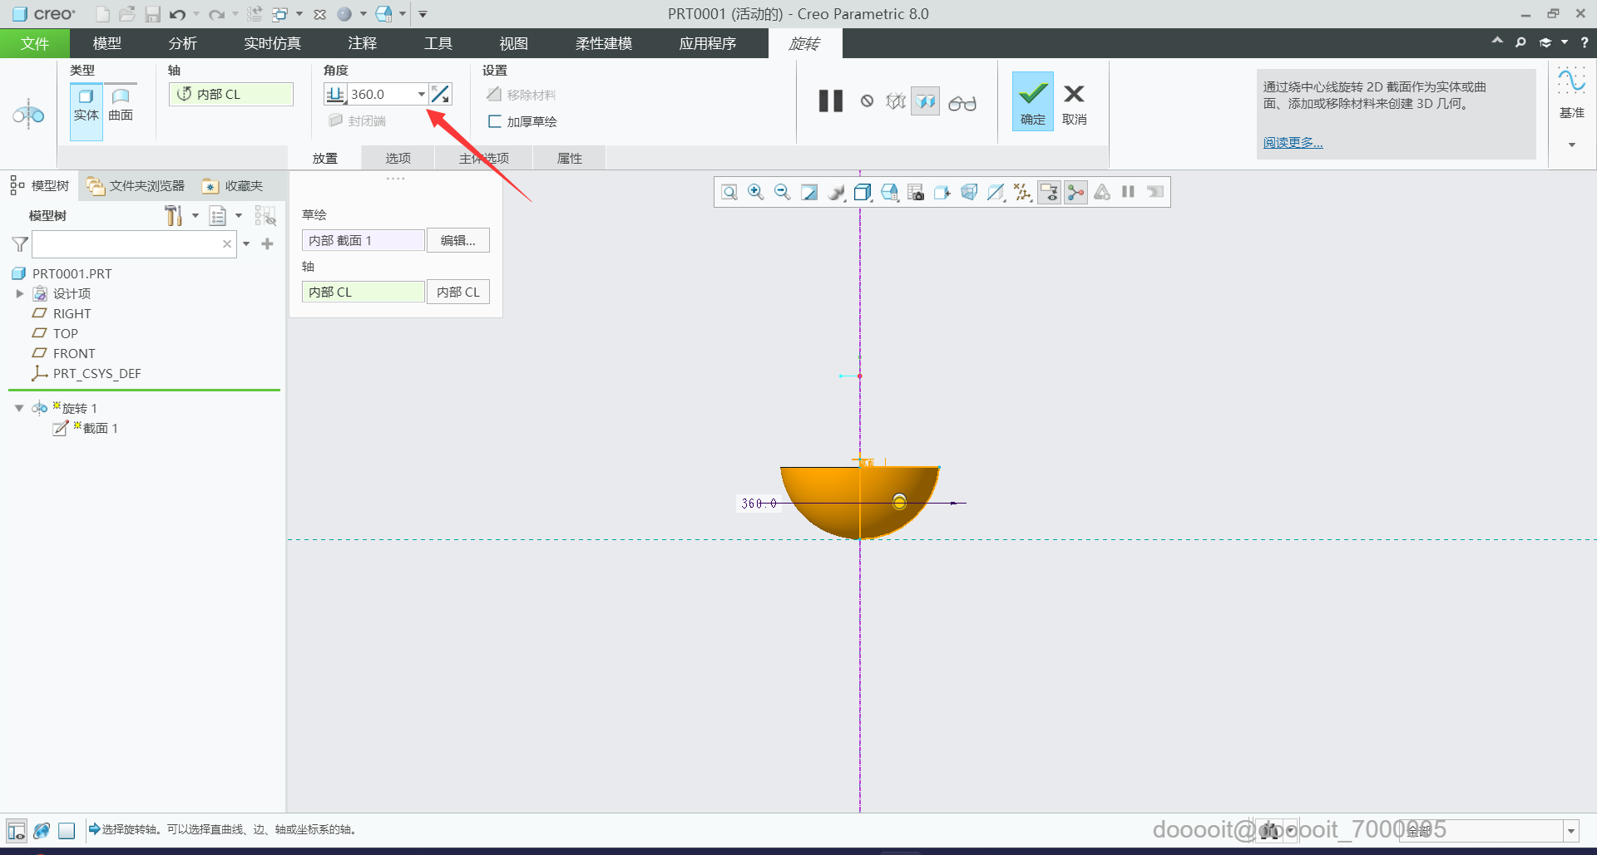
Task: Pause the revolve feature tool
Action: click(830, 101)
